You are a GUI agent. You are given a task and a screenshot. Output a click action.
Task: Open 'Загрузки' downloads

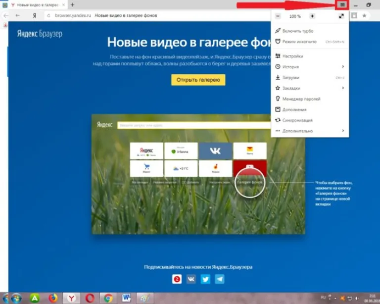(310, 78)
